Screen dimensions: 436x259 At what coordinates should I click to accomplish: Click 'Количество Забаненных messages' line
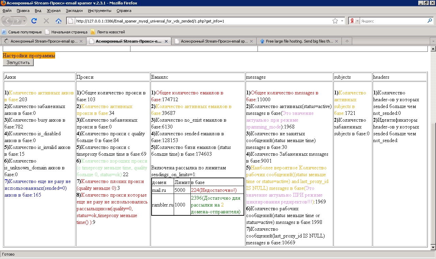click(287, 157)
